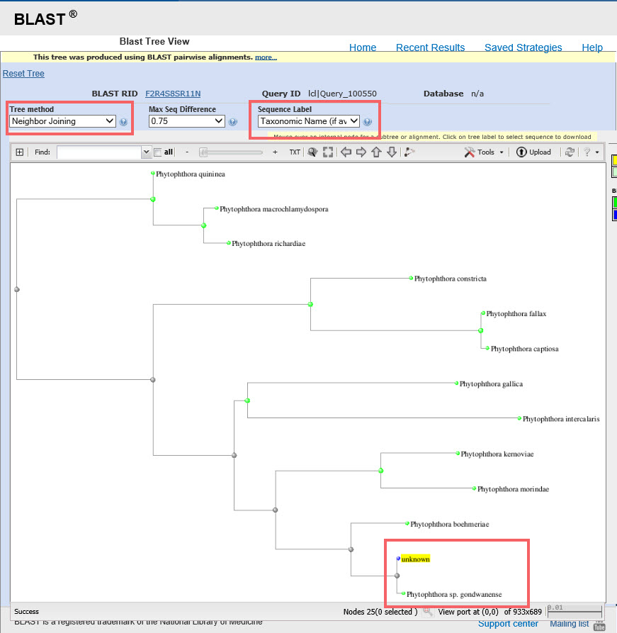The image size is (617, 633).
Task: Open Recent Results
Action: [430, 47]
